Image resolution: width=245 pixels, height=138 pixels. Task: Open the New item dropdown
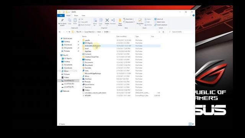pos(129,19)
